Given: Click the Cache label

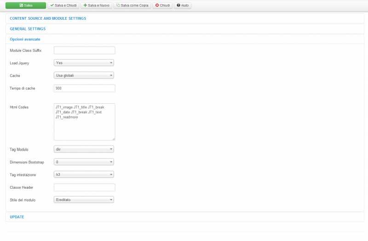Looking at the screenshot, I should click(15, 76).
